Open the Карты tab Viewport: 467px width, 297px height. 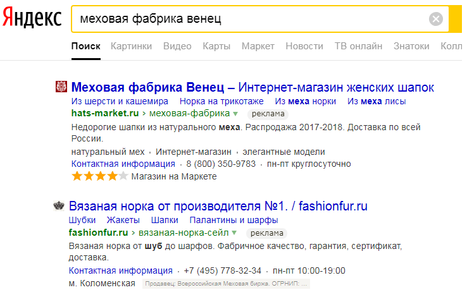(216, 46)
